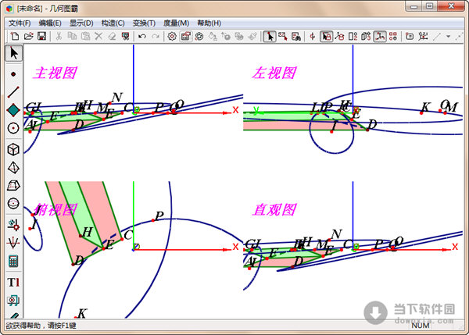The height and width of the screenshot is (335, 469).
Task: Save the drawing with floppy icon
Action: [x=41, y=37]
